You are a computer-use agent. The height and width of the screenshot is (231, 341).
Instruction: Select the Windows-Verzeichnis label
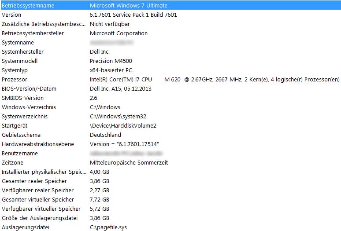coord(29,107)
